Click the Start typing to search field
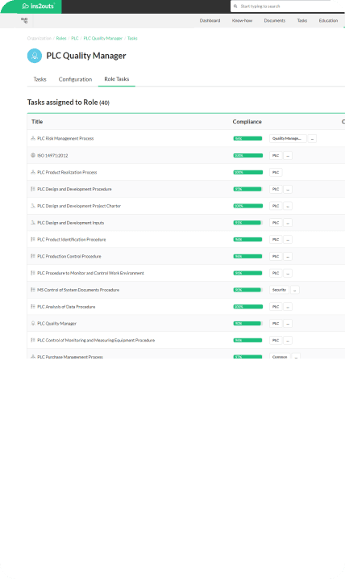This screenshot has height=579, width=345. (288, 6)
